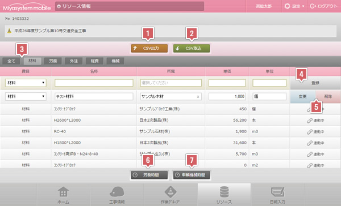Open the 設定 dropdown menu
341x206 pixels.
pos(294,6)
